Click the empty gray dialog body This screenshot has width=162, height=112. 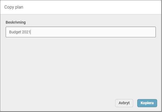click(81, 67)
